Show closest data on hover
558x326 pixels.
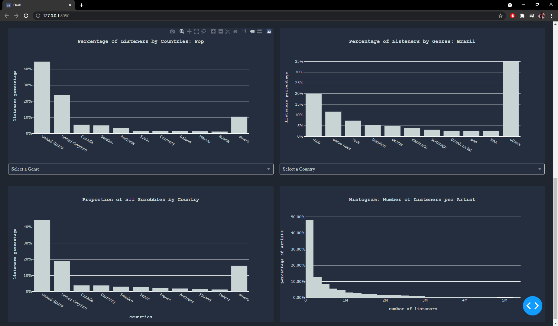tap(252, 31)
